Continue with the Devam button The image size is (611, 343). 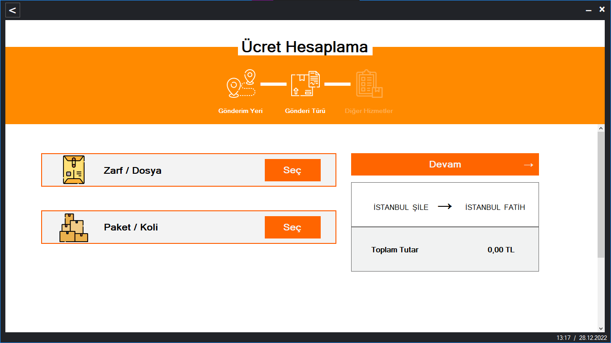445,164
